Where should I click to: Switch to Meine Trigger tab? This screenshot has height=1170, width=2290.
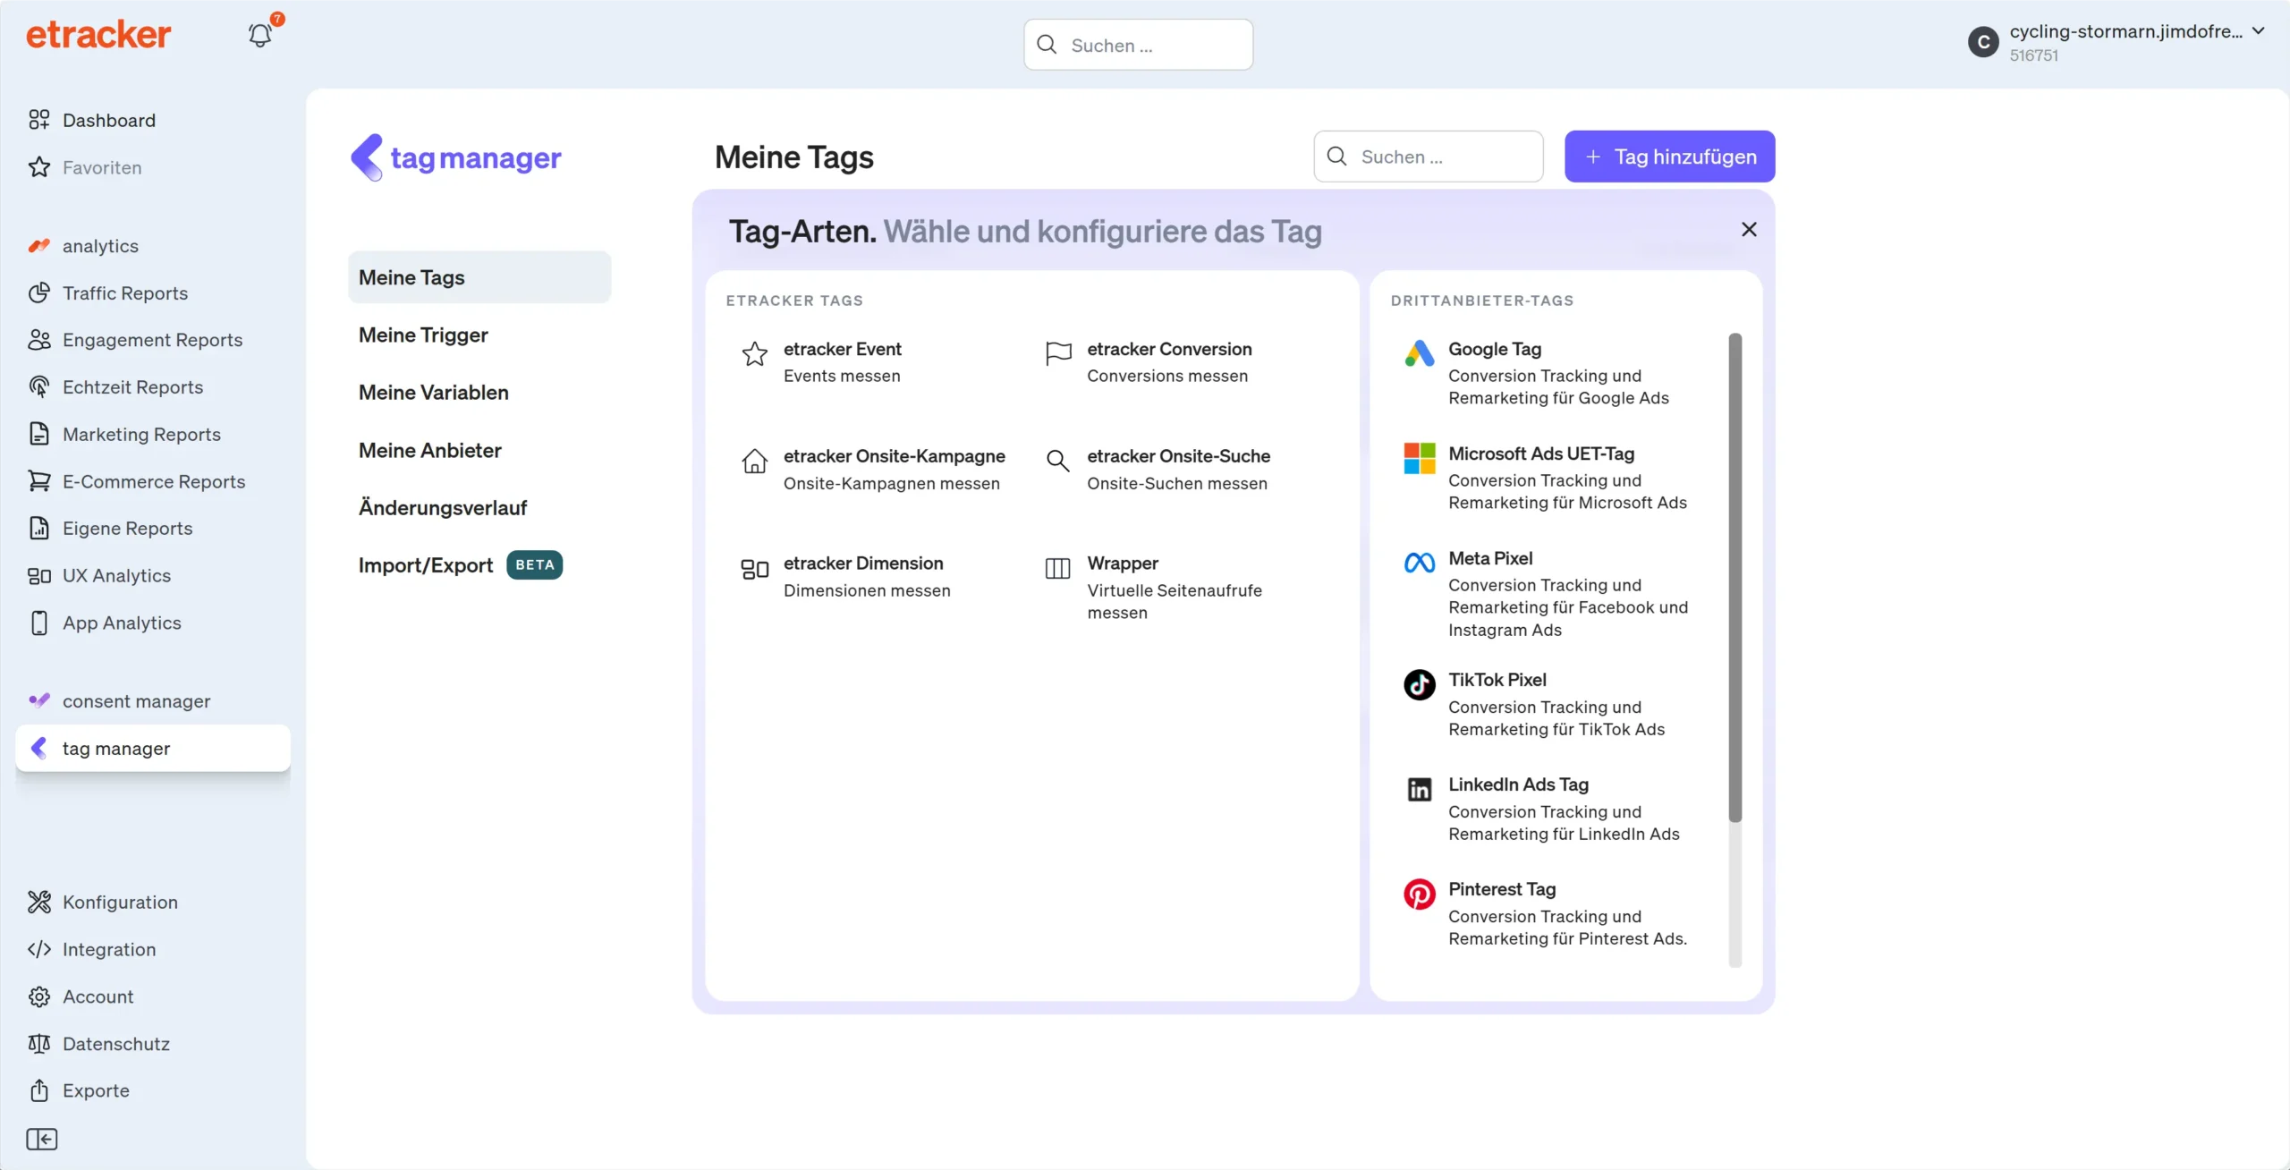click(423, 335)
